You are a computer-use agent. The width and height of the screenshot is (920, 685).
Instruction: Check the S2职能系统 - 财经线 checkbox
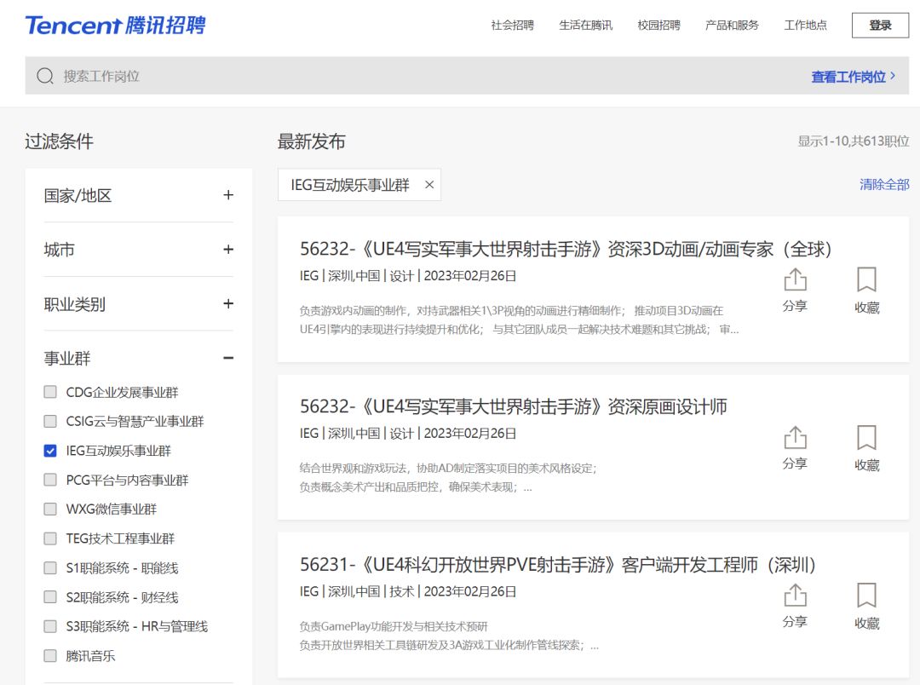(50, 597)
